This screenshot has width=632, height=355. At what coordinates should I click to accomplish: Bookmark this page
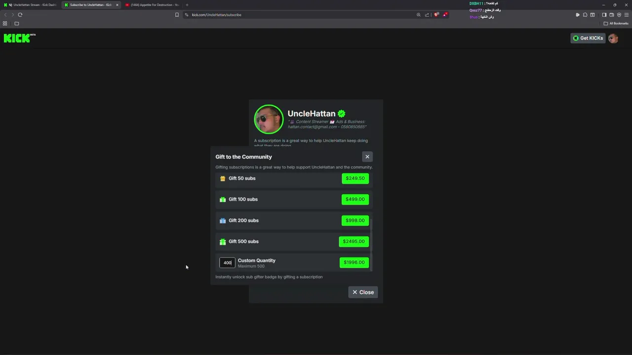tap(177, 15)
